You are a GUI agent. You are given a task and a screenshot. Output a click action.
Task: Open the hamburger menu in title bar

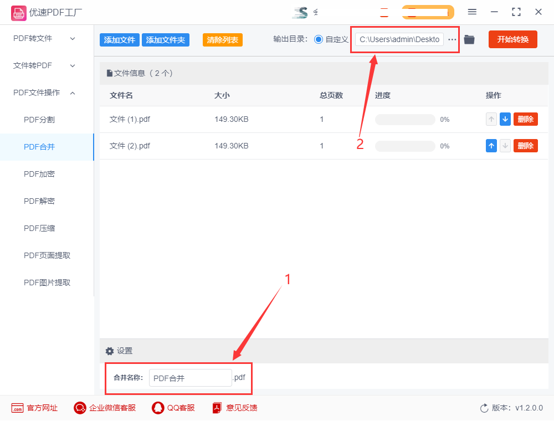[x=472, y=12]
